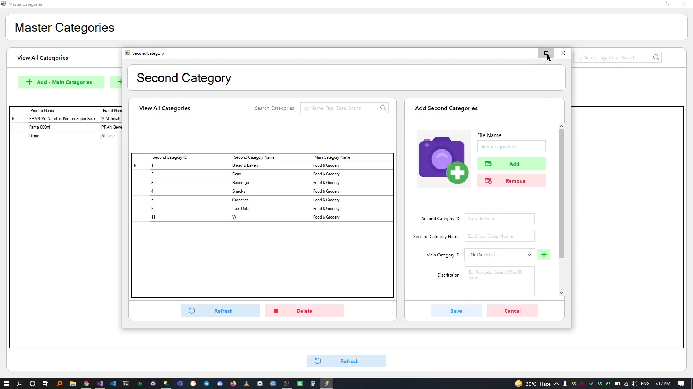
Task: Click the red Remove image button
Action: point(511,181)
